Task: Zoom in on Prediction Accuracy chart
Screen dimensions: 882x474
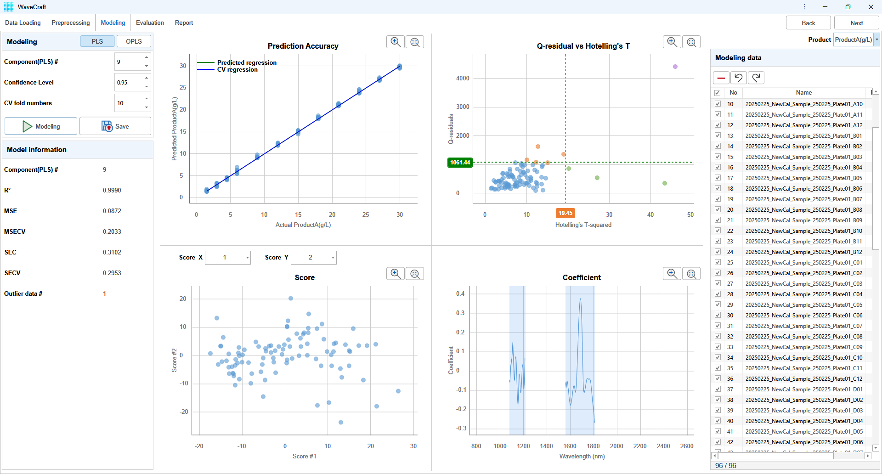Action: pos(395,42)
